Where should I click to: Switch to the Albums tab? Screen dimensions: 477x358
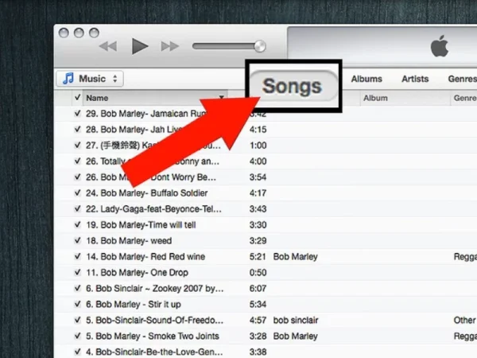point(366,79)
